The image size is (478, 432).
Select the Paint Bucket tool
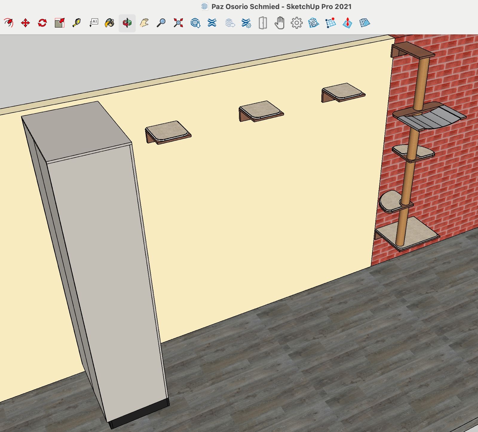pos(110,23)
